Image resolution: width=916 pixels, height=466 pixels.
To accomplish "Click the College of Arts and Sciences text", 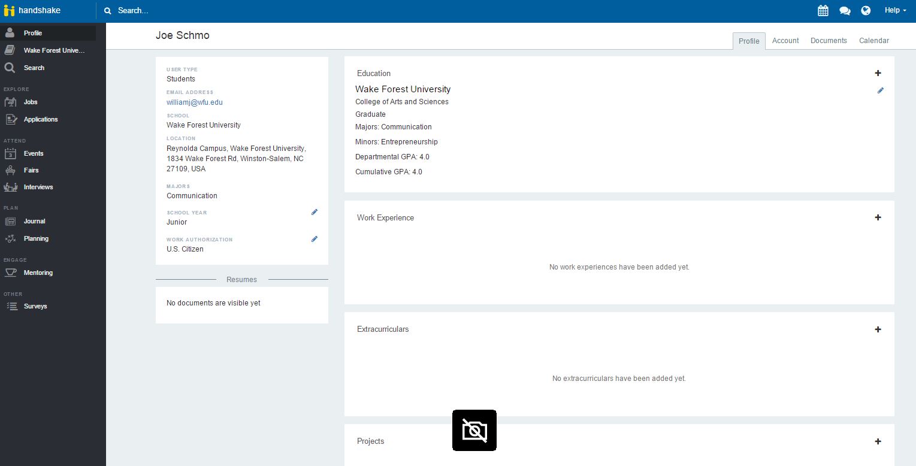I will pyautogui.click(x=402, y=102).
